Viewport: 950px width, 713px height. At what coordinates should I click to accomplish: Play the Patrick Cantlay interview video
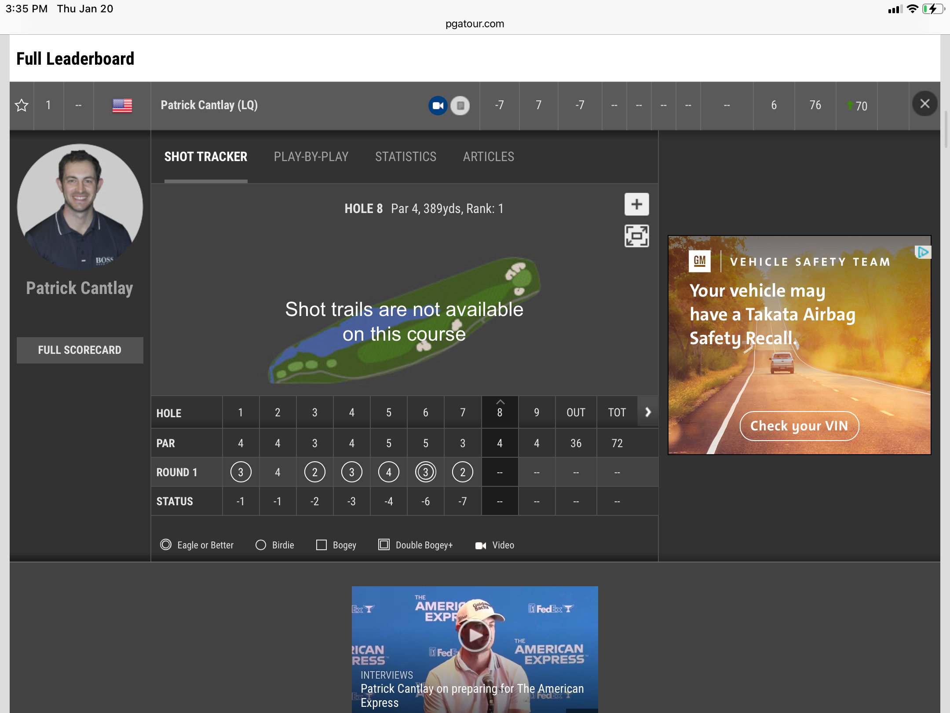474,635
